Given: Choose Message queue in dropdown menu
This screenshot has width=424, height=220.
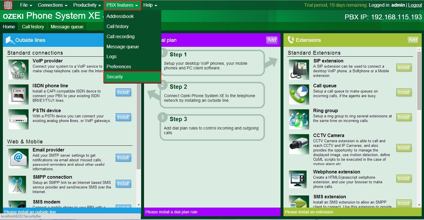Looking at the screenshot, I should 132,47.
